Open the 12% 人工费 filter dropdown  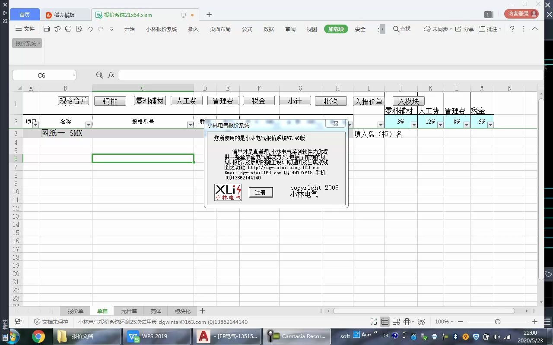click(440, 125)
